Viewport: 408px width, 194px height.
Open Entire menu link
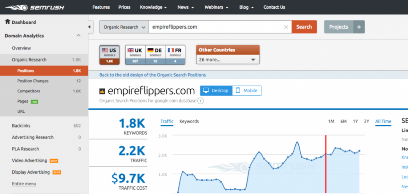tap(24, 184)
